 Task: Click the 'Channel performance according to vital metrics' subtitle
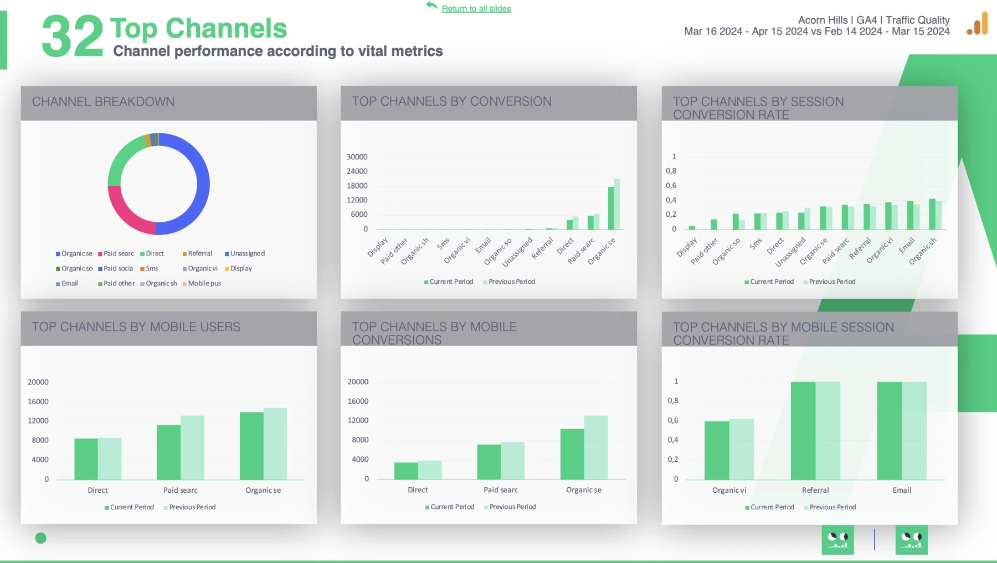[x=278, y=51]
